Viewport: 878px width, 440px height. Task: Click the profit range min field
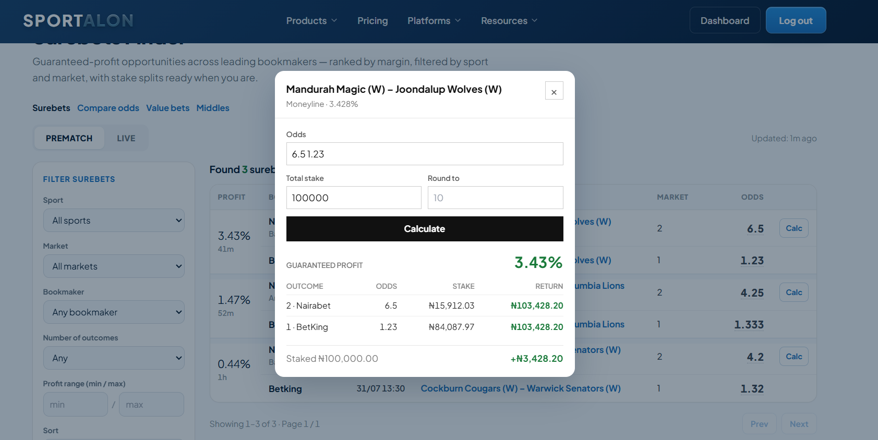pyautogui.click(x=76, y=405)
